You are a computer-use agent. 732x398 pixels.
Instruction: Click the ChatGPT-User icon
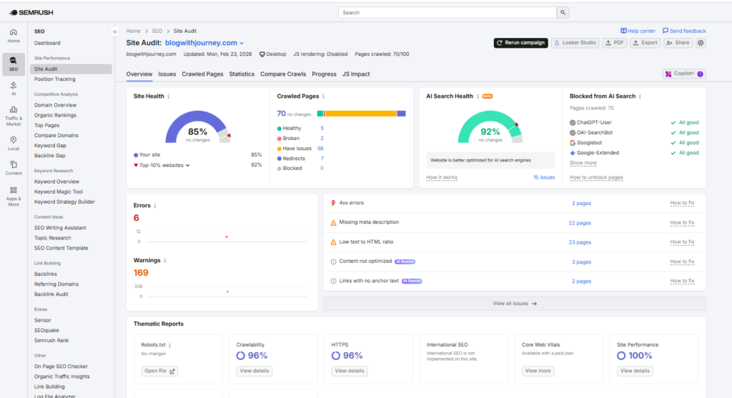[573, 123]
